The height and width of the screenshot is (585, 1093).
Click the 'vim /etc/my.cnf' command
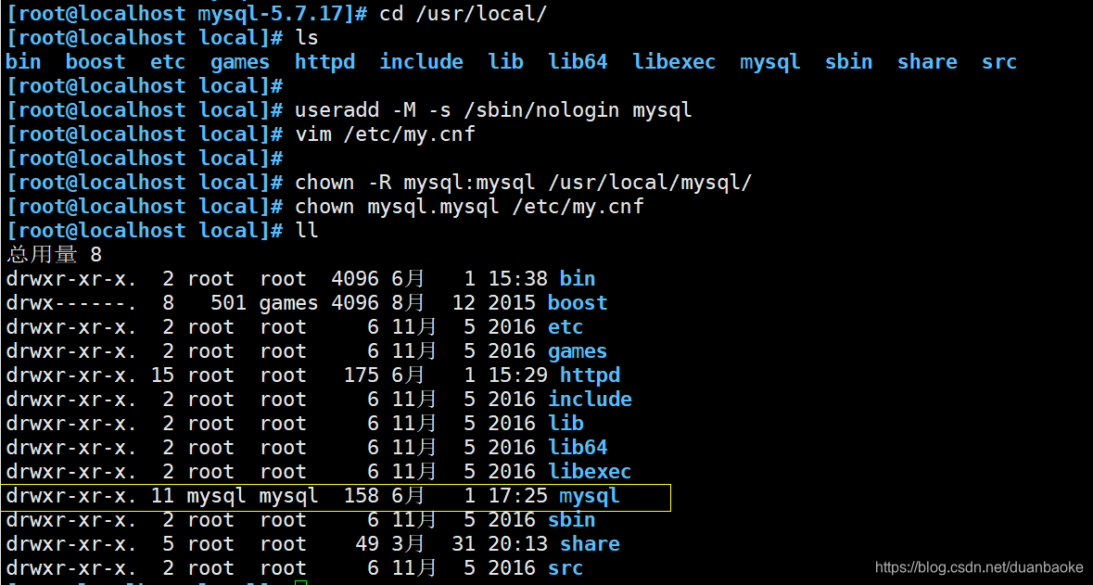coord(385,134)
